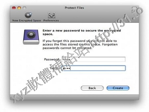Go back with the Back button
This screenshot has width=149, height=112.
92,88
